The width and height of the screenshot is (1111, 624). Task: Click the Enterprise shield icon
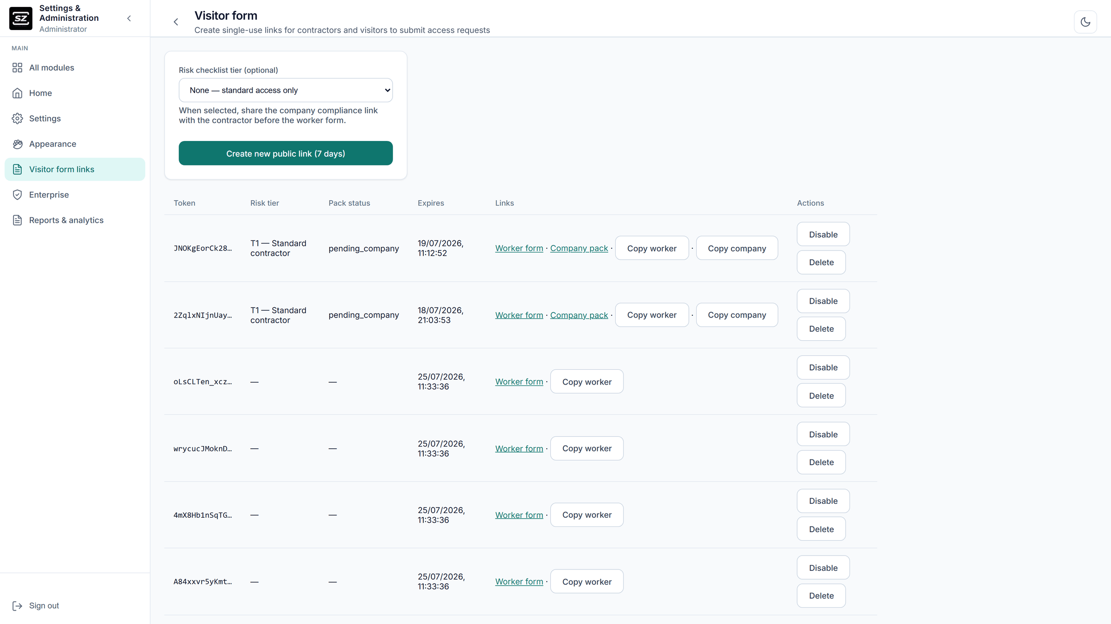point(17,195)
